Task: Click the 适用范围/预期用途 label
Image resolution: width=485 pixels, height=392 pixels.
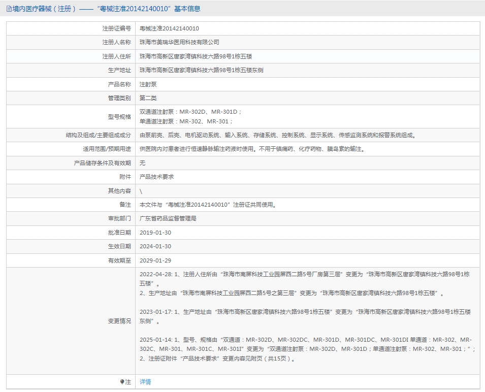Action: pyautogui.click(x=107, y=149)
